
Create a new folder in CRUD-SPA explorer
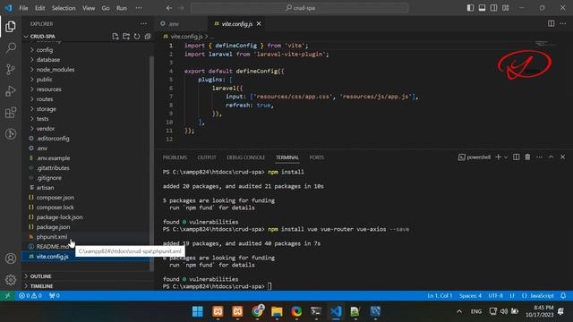tap(126, 37)
